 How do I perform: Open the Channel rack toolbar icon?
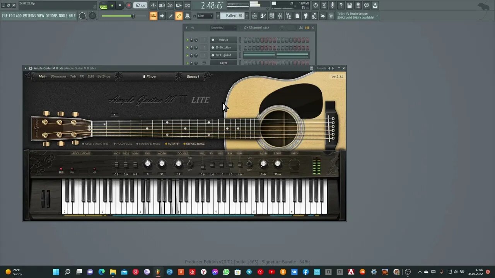pyautogui.click(x=272, y=16)
